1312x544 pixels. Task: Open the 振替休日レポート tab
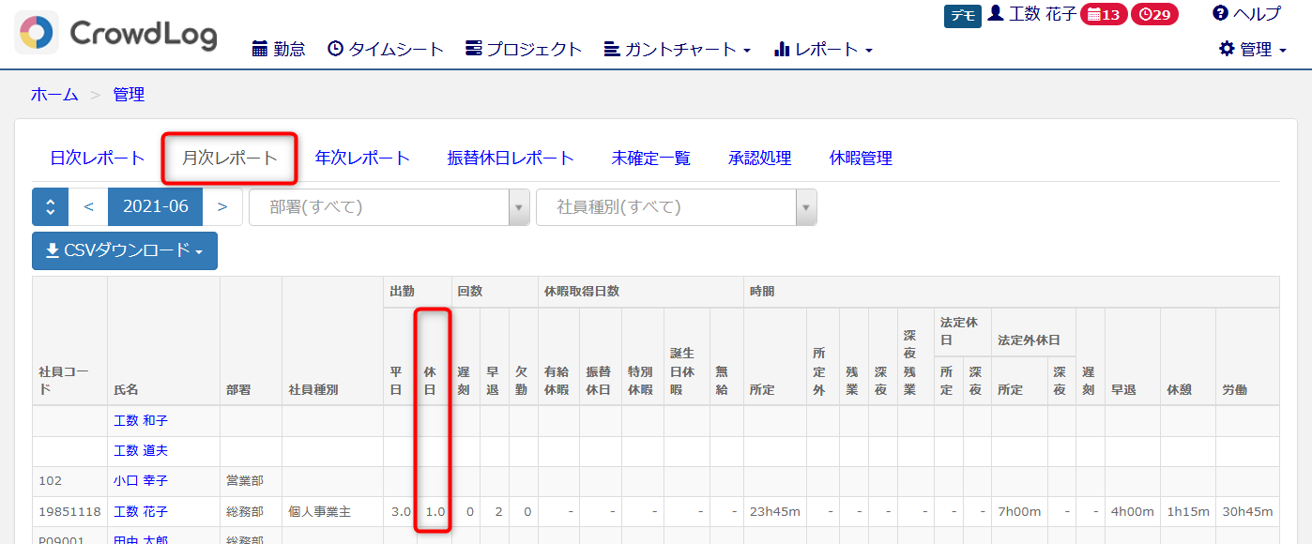511,158
